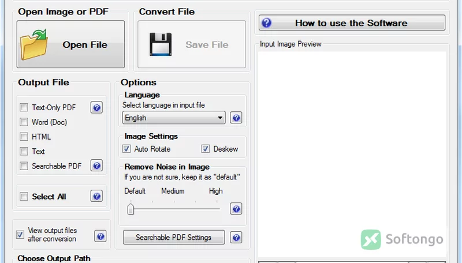This screenshot has width=462, height=263.
Task: Uncheck the Deskew option
Action: tap(206, 149)
